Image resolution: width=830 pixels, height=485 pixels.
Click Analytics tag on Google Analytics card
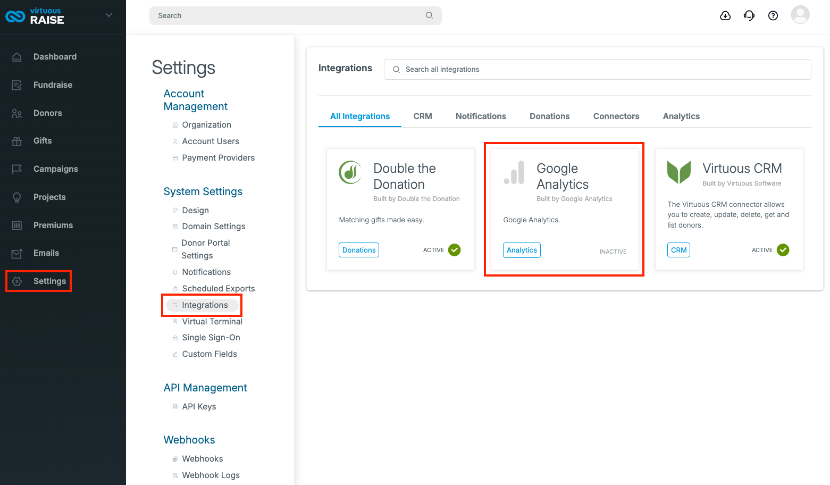click(522, 250)
